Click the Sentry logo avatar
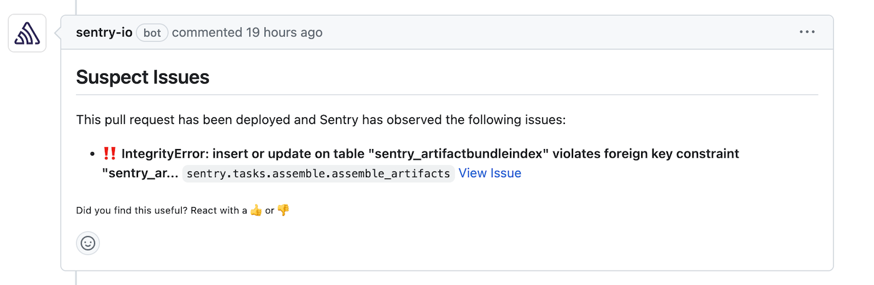The width and height of the screenshot is (874, 285). coord(27,33)
